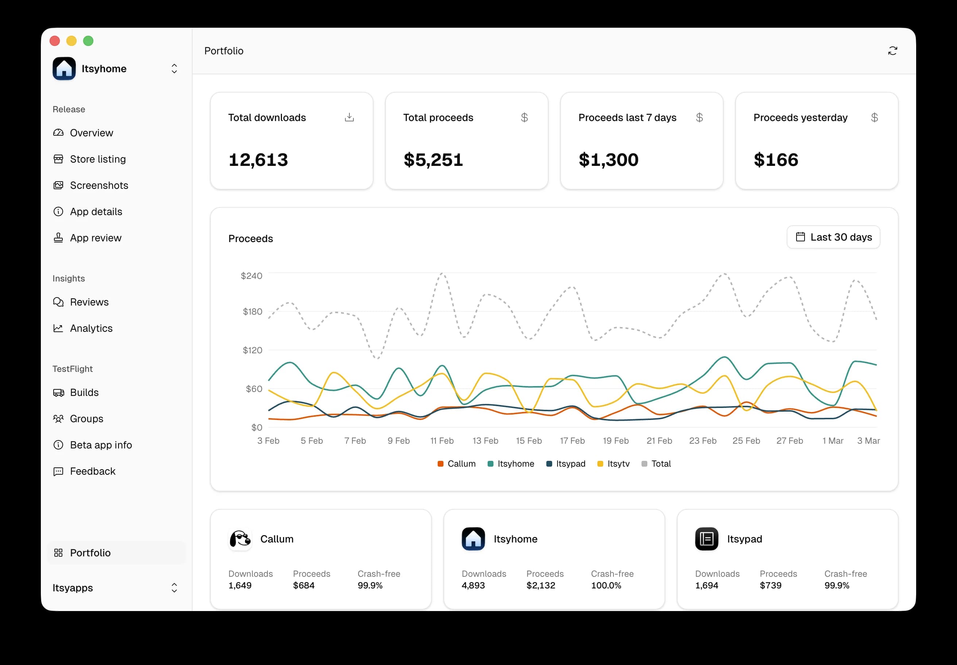Select the Analytics insights icon
Image resolution: width=957 pixels, height=665 pixels.
(58, 328)
